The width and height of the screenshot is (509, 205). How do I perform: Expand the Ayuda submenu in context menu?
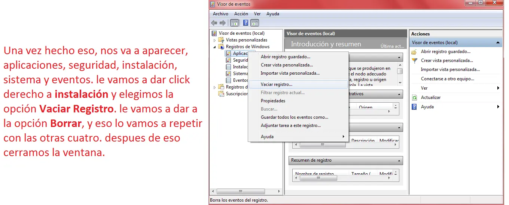(x=343, y=137)
